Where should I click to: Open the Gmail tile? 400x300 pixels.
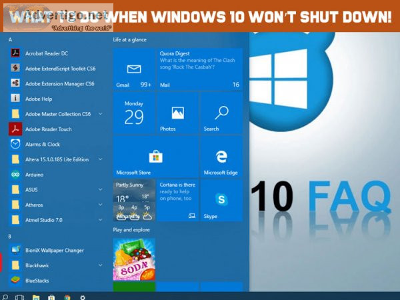coord(134,69)
